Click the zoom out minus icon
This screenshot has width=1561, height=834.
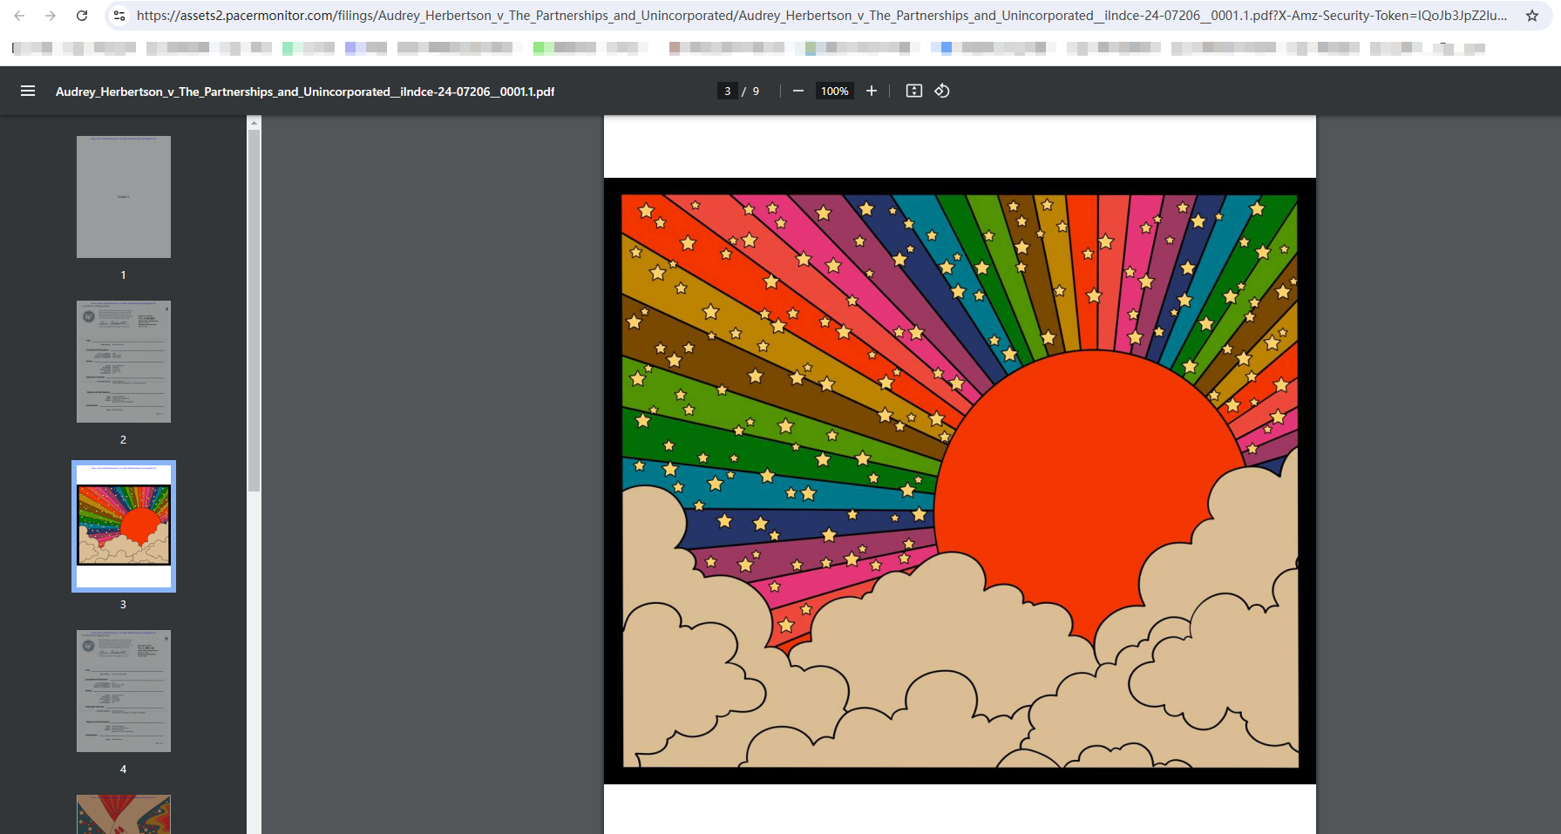click(797, 91)
